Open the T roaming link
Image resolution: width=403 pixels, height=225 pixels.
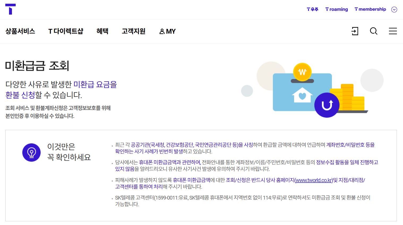(x=337, y=9)
